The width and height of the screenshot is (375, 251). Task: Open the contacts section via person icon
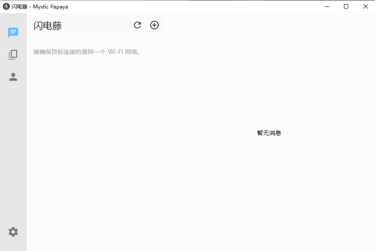click(x=13, y=77)
